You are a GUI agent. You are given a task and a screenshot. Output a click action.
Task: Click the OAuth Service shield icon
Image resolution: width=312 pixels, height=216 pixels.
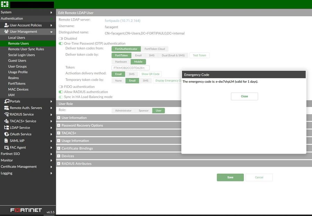[7, 134]
